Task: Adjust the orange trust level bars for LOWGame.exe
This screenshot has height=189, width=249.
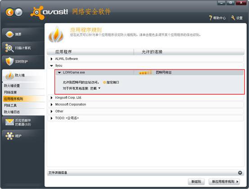Action: (145, 73)
